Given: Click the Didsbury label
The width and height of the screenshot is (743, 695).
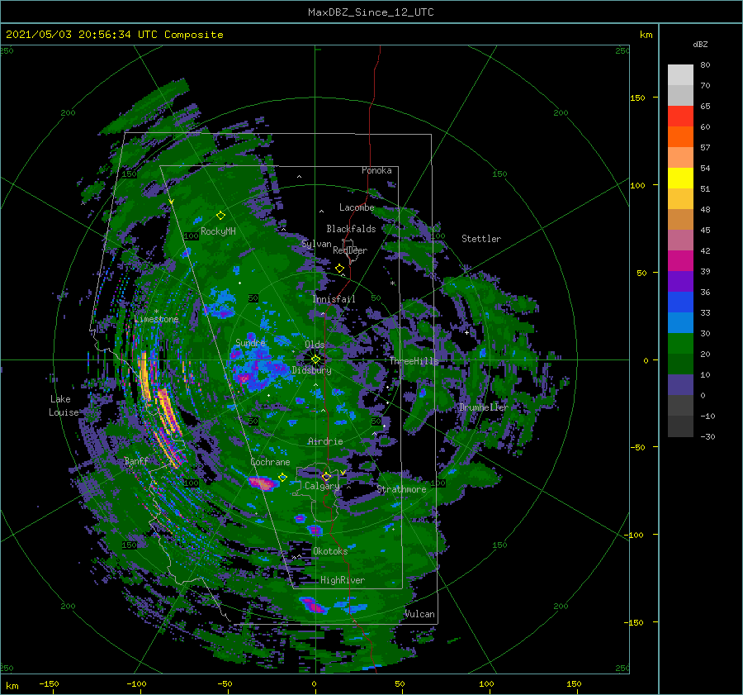Looking at the screenshot, I should tap(311, 370).
